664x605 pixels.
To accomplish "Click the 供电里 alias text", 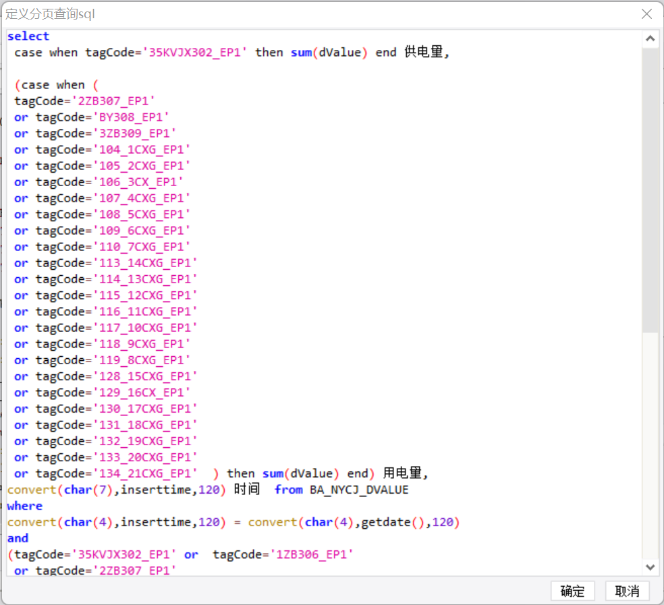I will point(424,52).
